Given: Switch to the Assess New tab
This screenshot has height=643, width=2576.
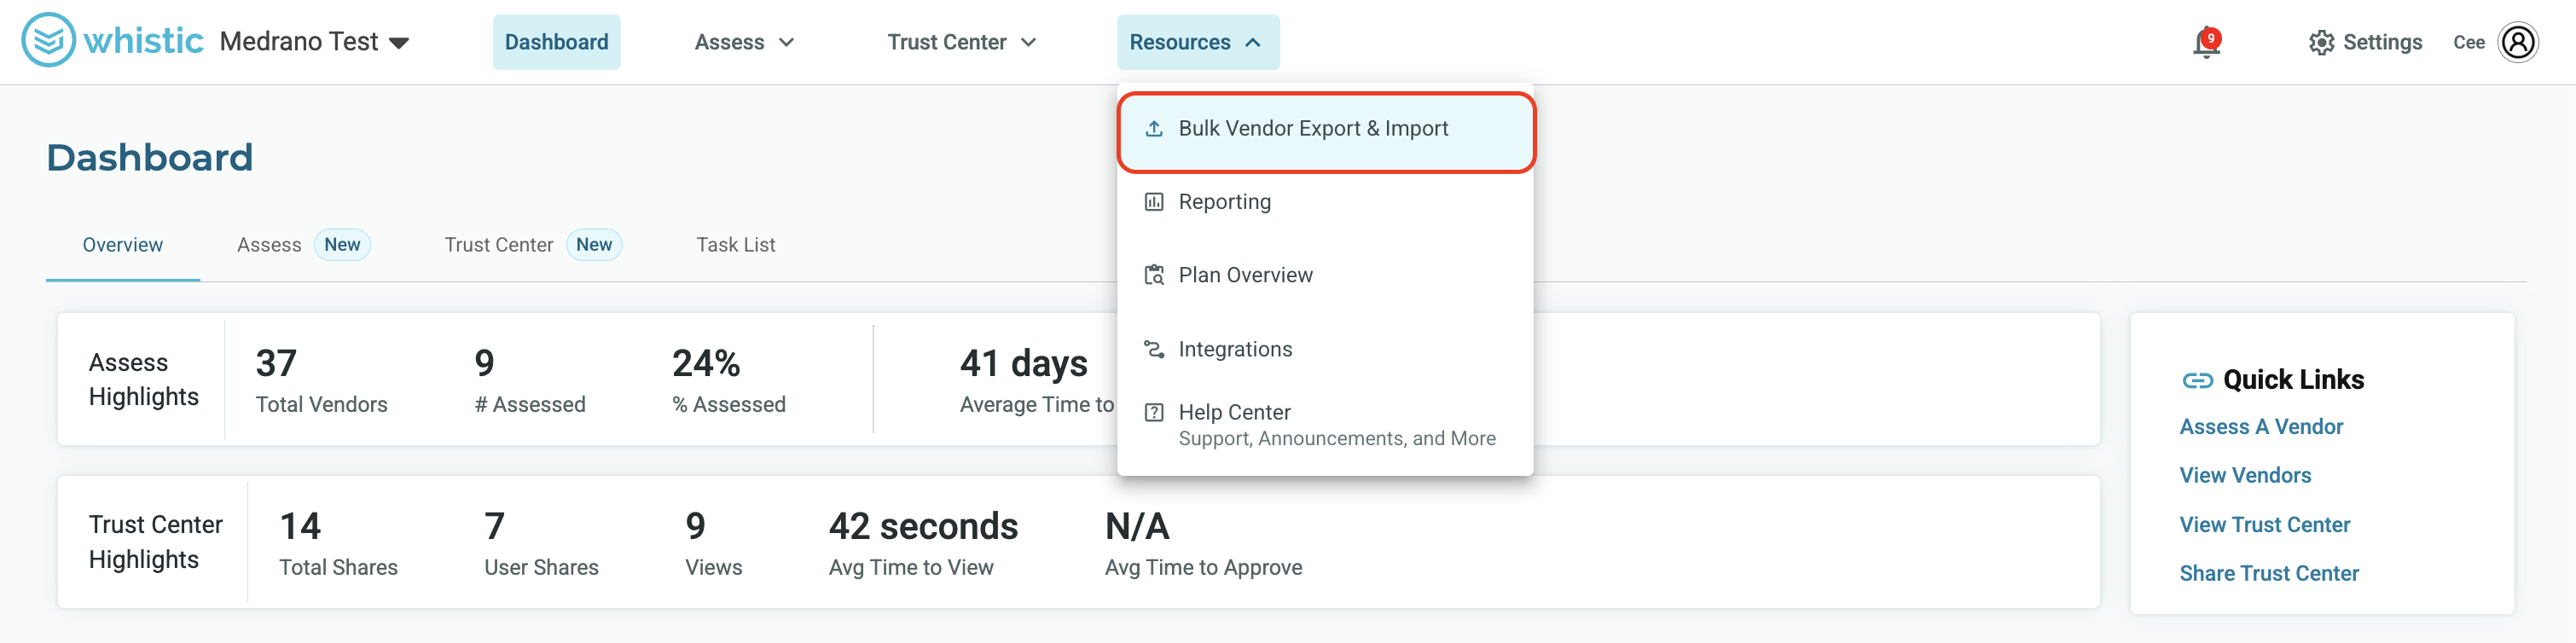Looking at the screenshot, I should [x=303, y=245].
